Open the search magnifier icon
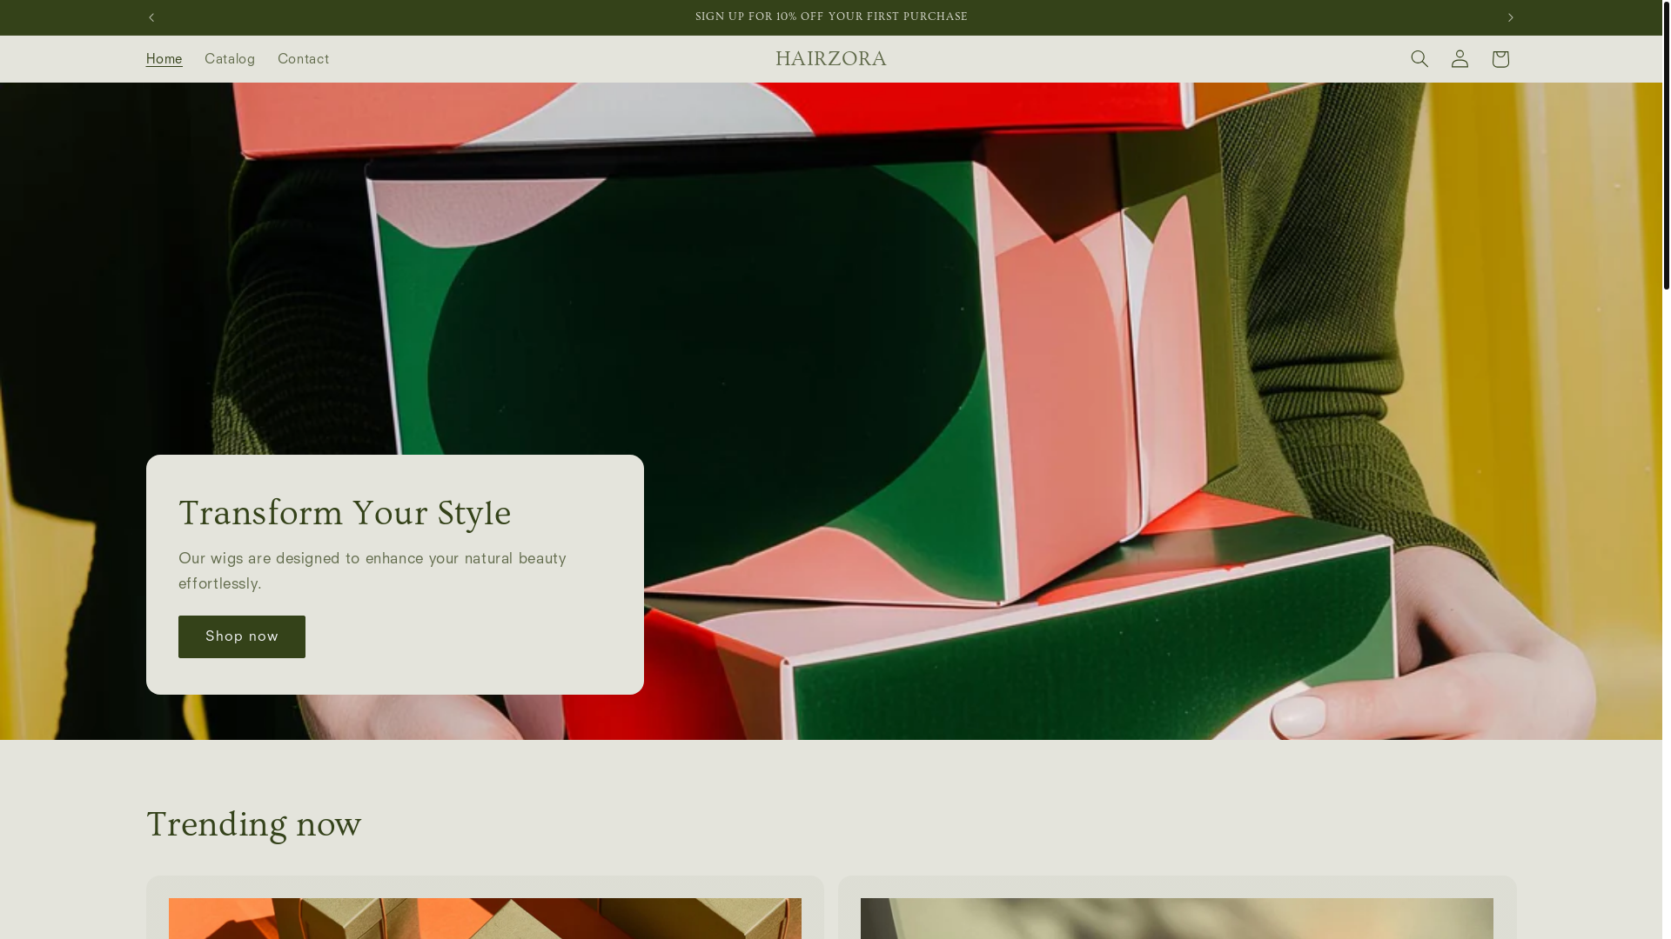The height and width of the screenshot is (939, 1671). pos(1419,59)
